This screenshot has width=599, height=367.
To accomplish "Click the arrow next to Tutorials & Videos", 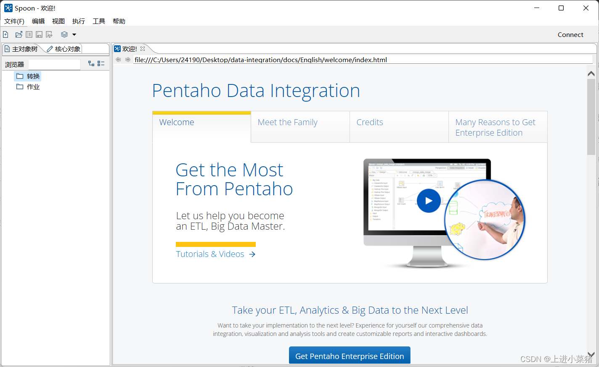I will pos(252,254).
